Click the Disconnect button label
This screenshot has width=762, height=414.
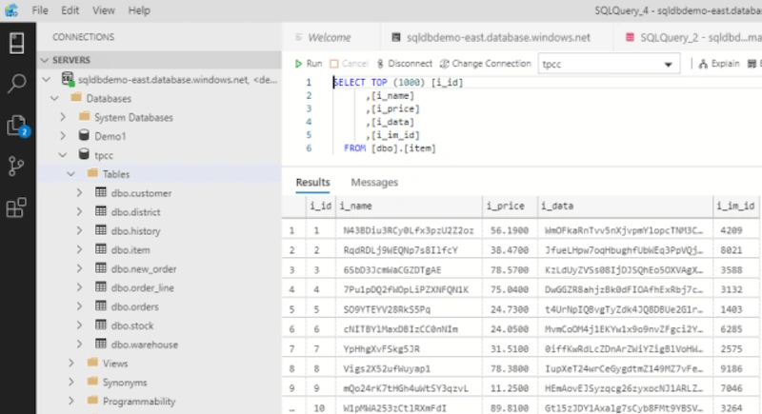point(410,64)
